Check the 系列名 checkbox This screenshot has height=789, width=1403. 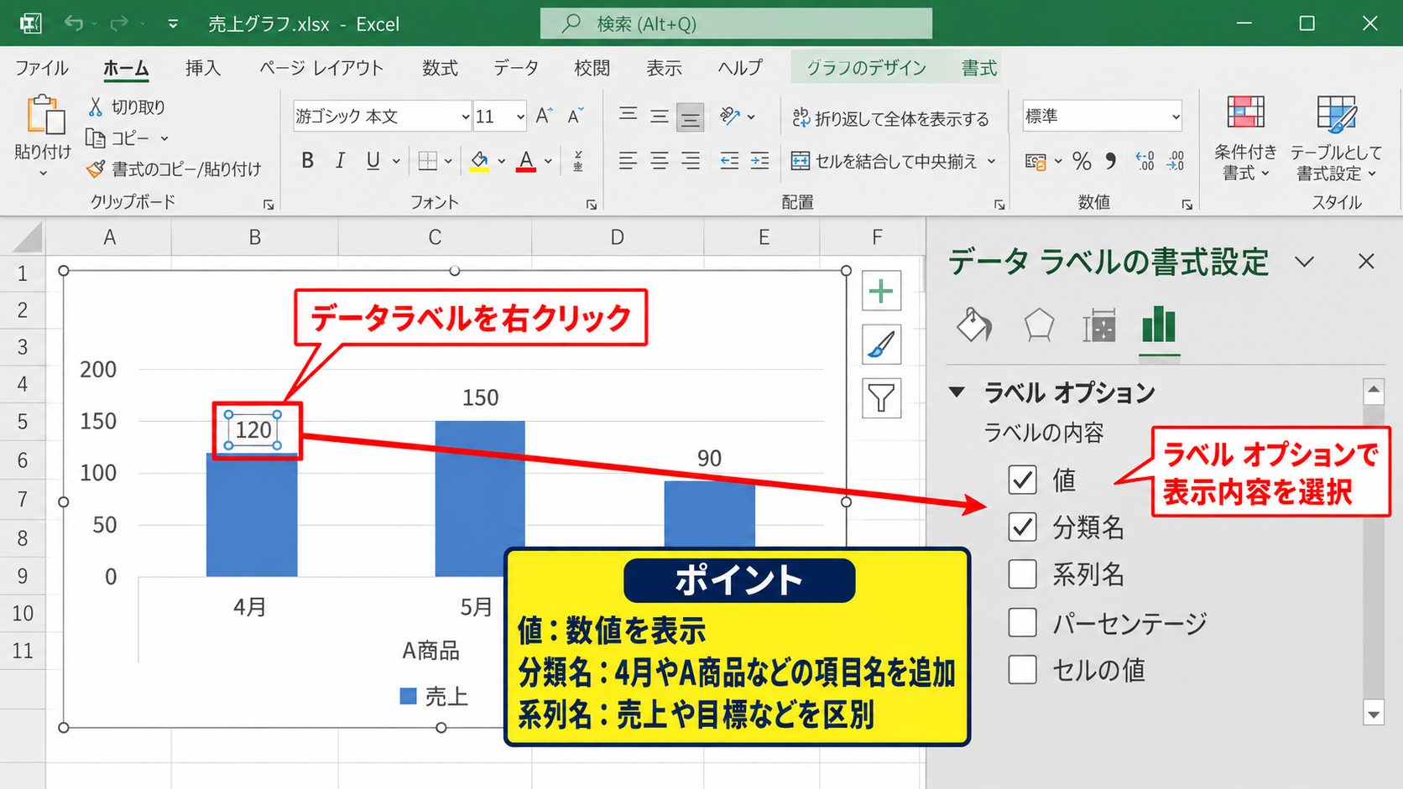[x=1022, y=574]
